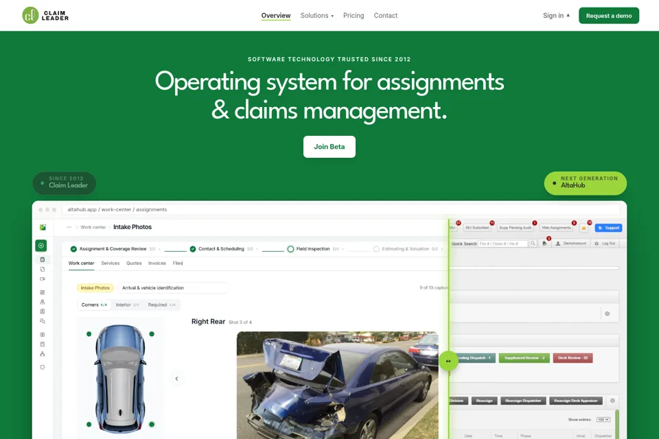Open the clipboard assignments sidebar icon
659x439 pixels.
[43, 259]
